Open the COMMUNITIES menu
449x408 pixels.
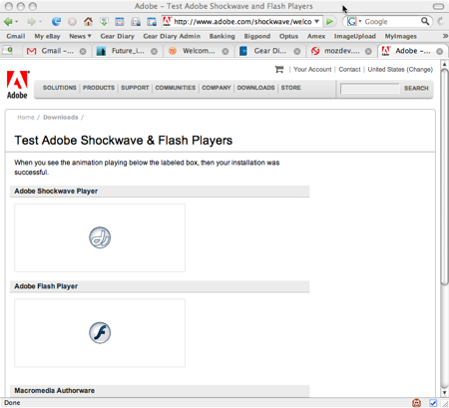176,88
